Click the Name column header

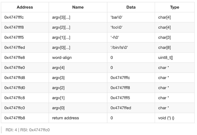pos(78,7)
